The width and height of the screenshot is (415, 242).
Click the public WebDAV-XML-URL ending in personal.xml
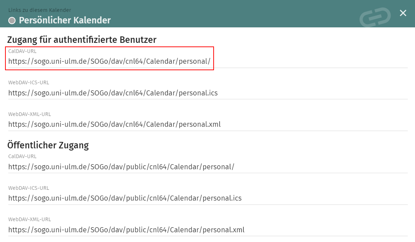point(126,230)
